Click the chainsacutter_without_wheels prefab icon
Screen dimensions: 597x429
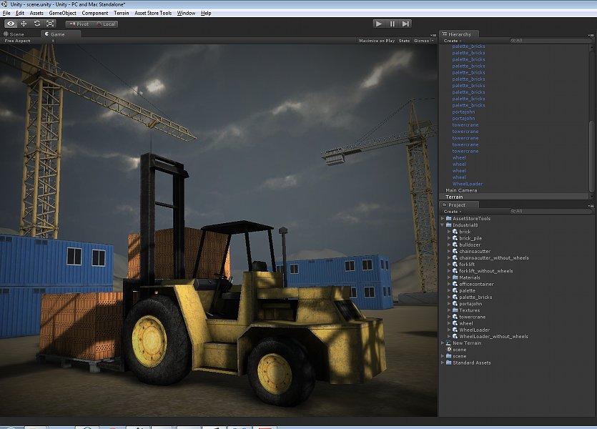(x=455, y=257)
